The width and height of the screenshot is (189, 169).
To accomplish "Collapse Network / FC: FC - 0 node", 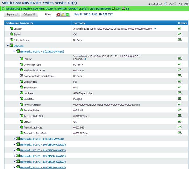I will coord(14,51).
